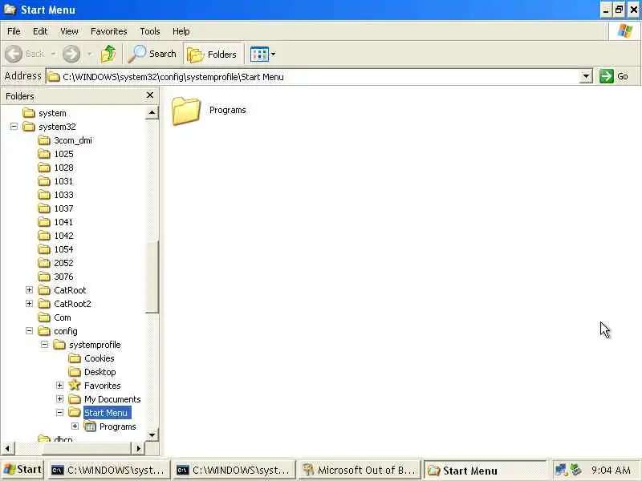Select folder icon for 2052
The image size is (642, 481).
[44, 263]
